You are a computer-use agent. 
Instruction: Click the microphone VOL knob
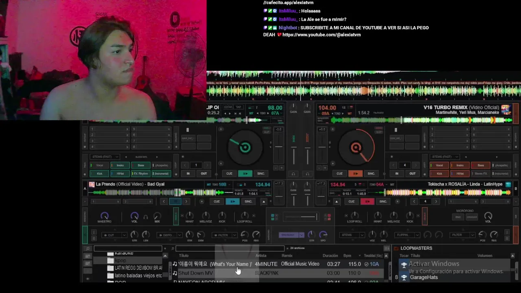(x=488, y=216)
